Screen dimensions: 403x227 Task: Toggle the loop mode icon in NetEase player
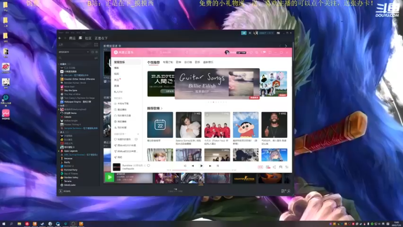click(x=185, y=166)
